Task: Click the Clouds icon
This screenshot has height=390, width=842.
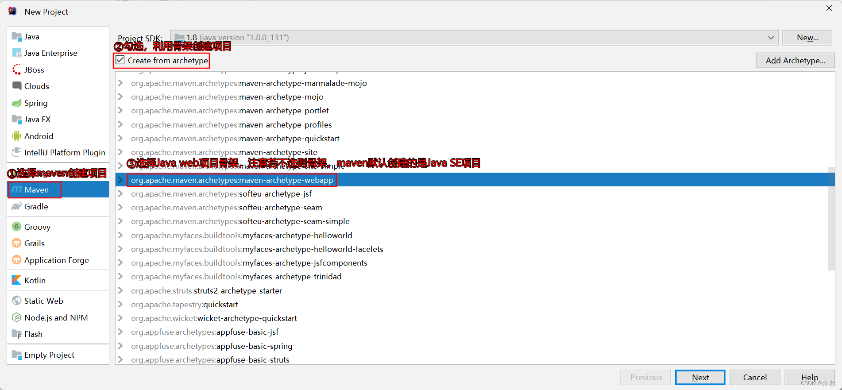Action: pyautogui.click(x=17, y=86)
